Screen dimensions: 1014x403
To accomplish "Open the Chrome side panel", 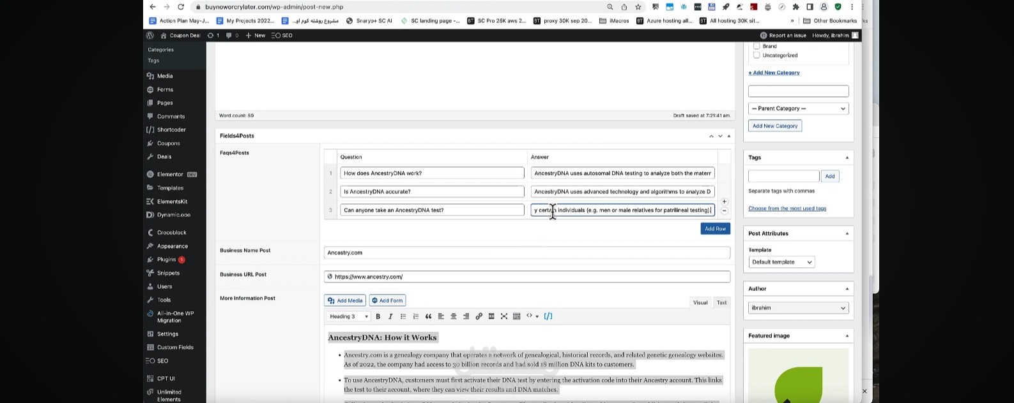I will pyautogui.click(x=810, y=7).
